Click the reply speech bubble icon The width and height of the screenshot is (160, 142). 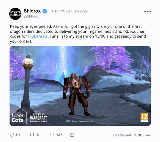(12, 135)
